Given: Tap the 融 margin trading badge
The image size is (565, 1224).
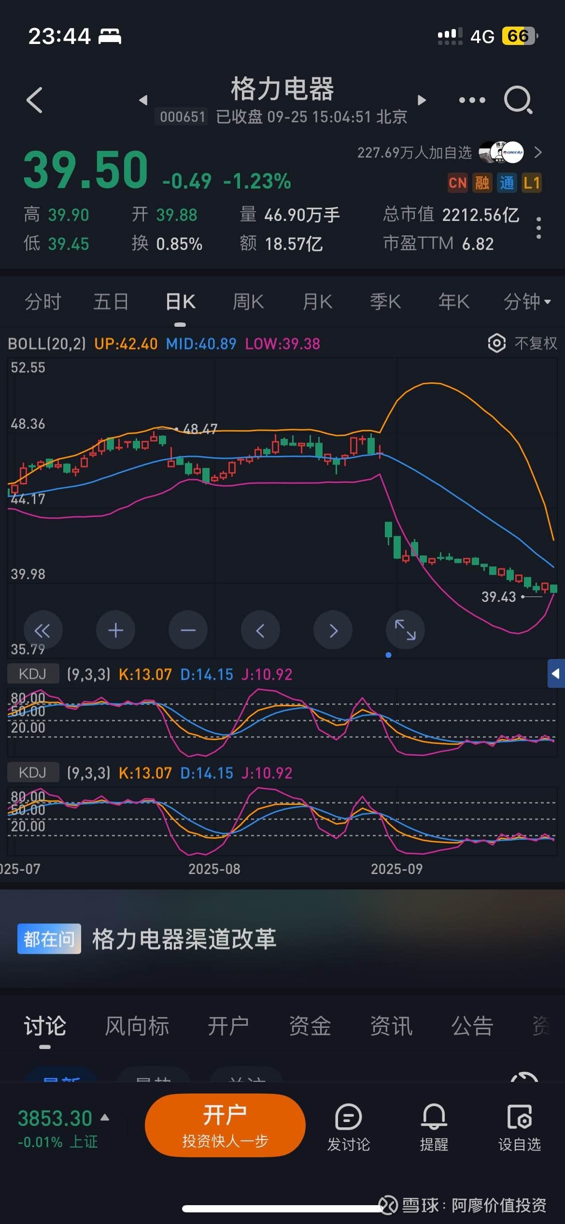Looking at the screenshot, I should tap(482, 183).
